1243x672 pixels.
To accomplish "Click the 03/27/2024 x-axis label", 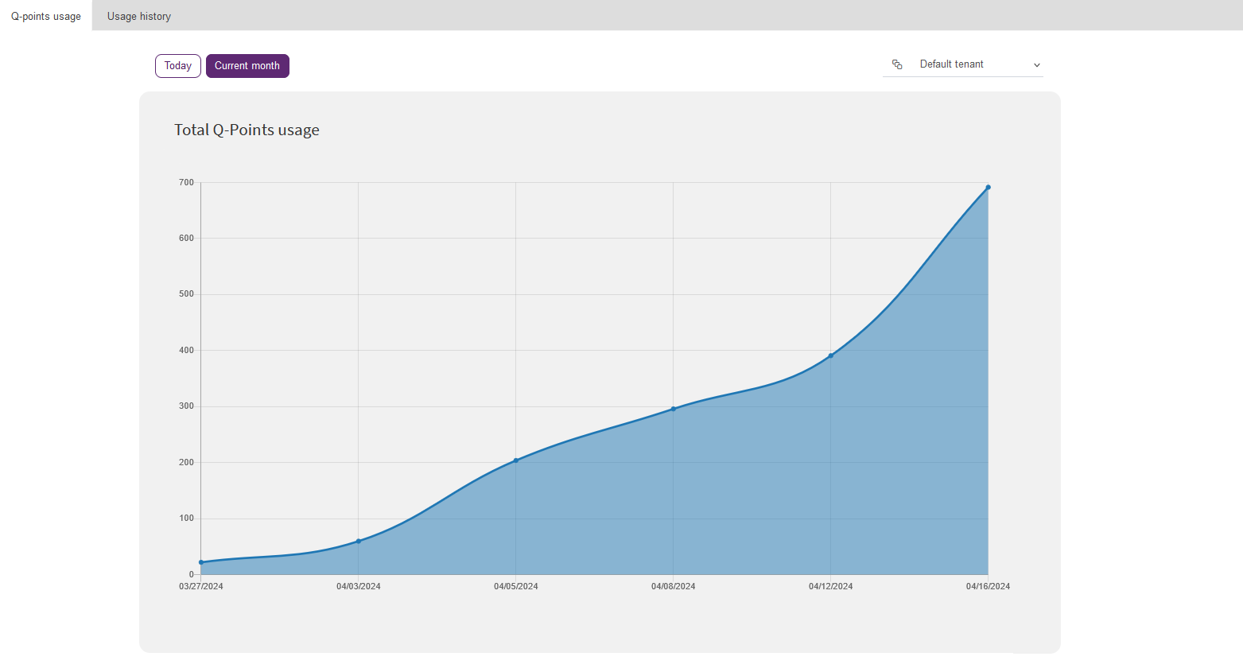I will pos(201,586).
